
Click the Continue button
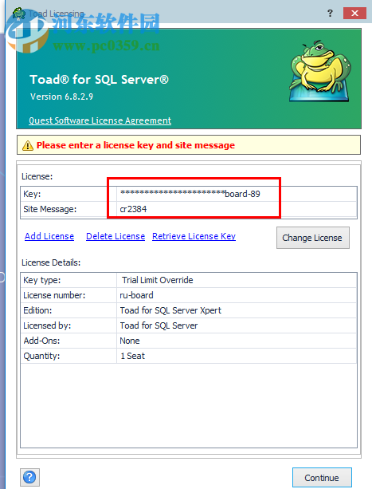click(x=322, y=478)
